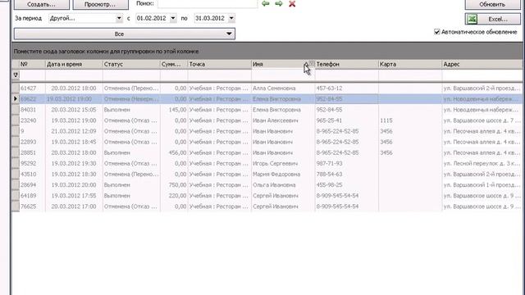This screenshot has height=295, width=525.
Task: Sort by Карта column header
Action: coord(410,64)
